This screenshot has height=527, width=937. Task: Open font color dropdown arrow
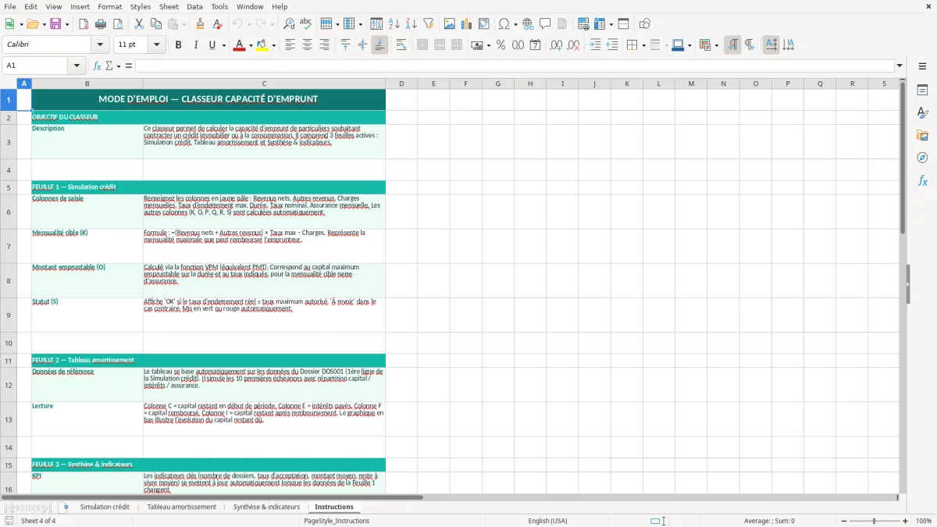(251, 45)
